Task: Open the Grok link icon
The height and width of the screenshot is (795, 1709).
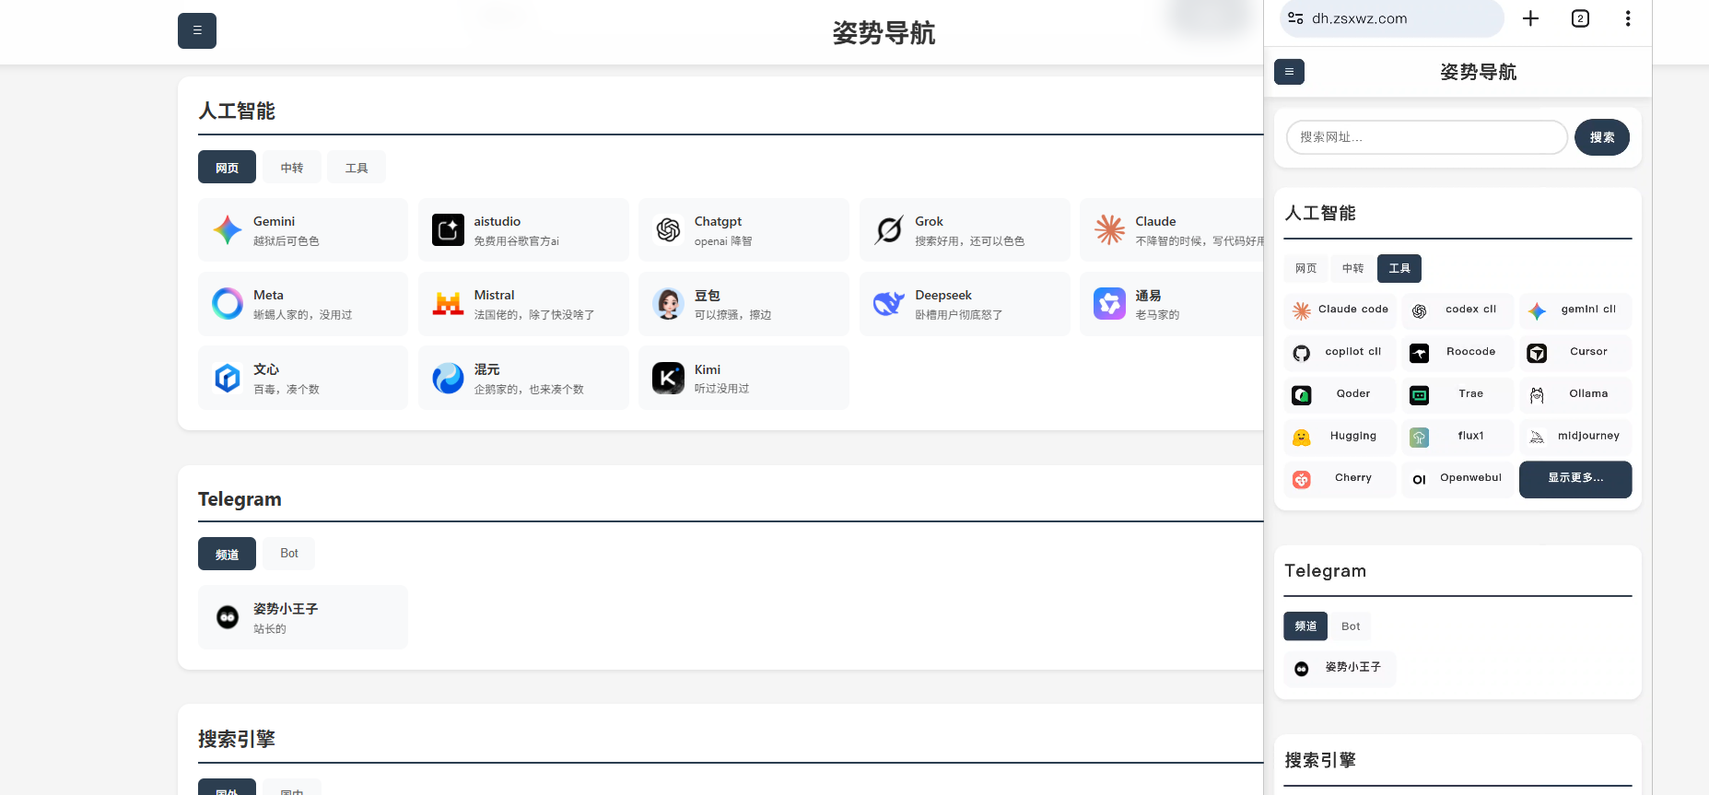Action: (x=889, y=230)
